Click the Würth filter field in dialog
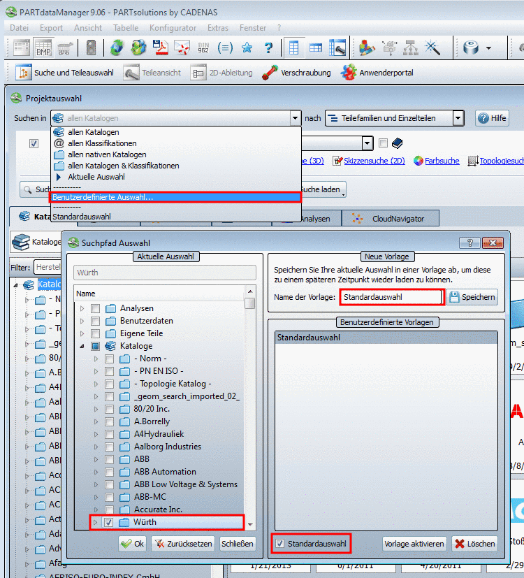Image resolution: width=524 pixels, height=578 pixels. pos(165,273)
